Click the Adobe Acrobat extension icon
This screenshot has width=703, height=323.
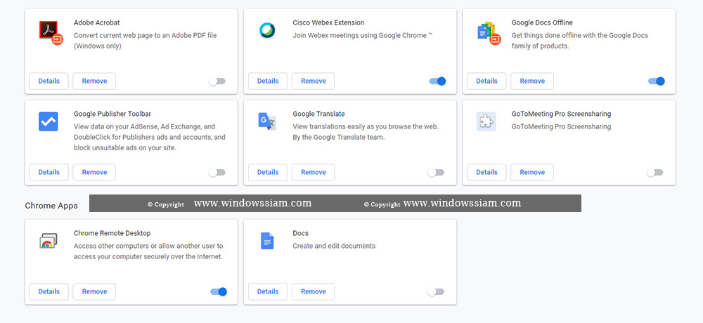coord(50,33)
